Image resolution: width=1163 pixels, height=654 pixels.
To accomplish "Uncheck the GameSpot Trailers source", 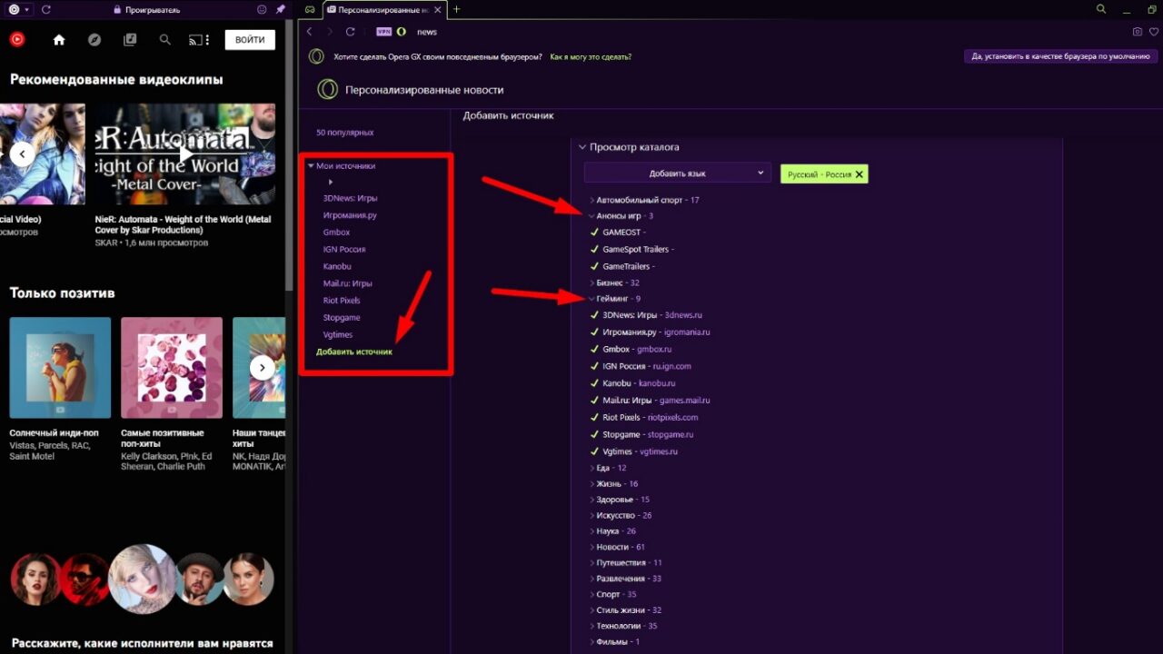I will pos(594,249).
